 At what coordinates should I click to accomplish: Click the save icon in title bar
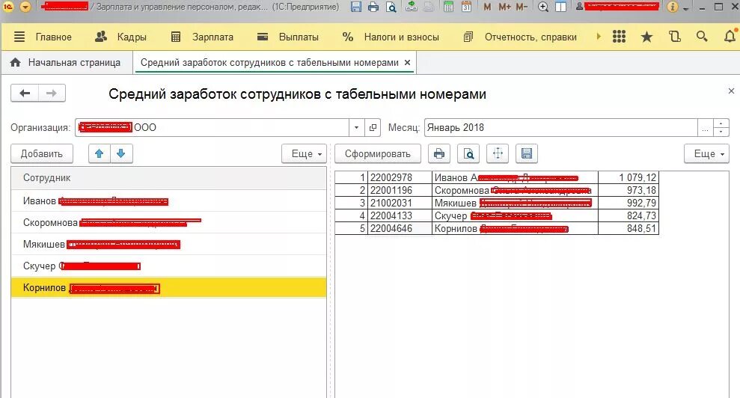[x=356, y=7]
